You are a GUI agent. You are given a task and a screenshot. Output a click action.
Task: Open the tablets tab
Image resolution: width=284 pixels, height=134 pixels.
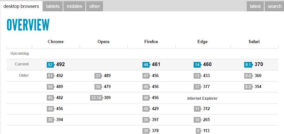53,6
